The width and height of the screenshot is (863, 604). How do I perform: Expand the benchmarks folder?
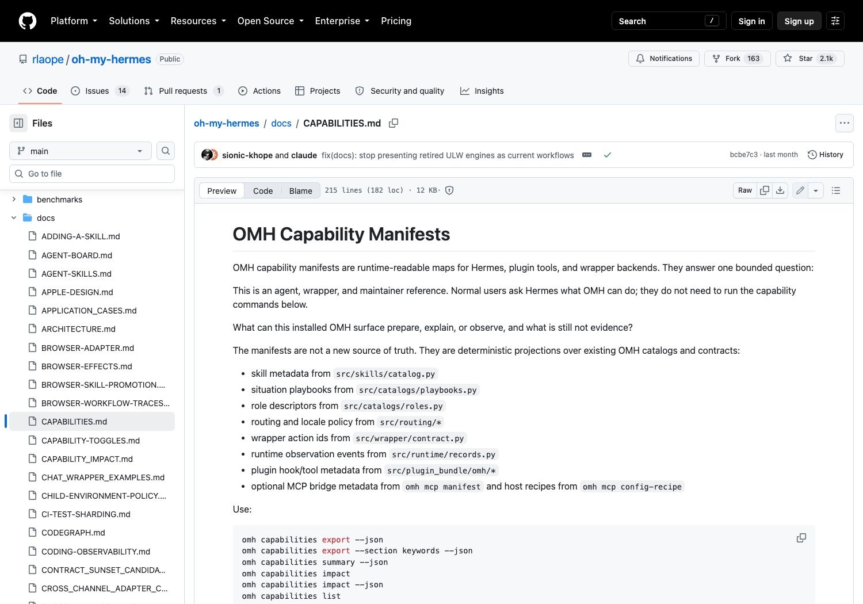point(14,199)
